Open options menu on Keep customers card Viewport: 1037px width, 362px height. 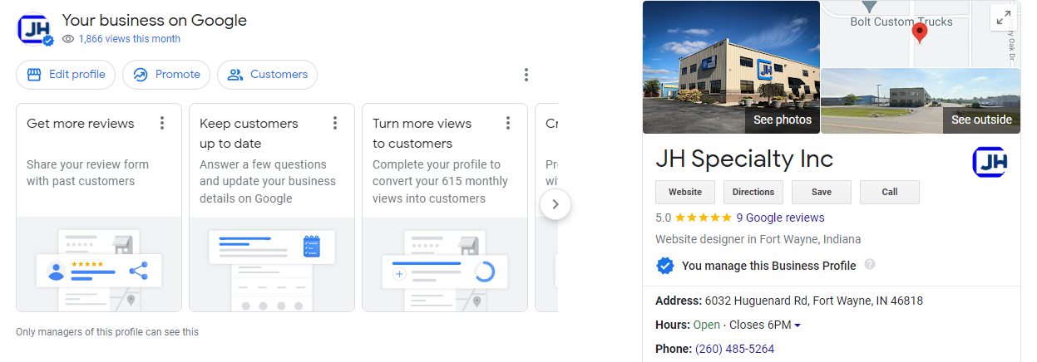coord(335,124)
